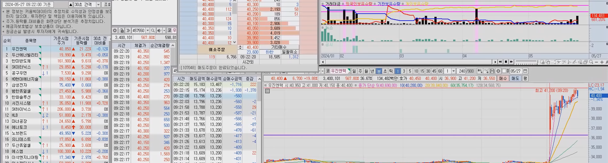Open the 30초 간격 interval dropdown
The width and height of the screenshot is (608, 163).
tap(98, 4)
